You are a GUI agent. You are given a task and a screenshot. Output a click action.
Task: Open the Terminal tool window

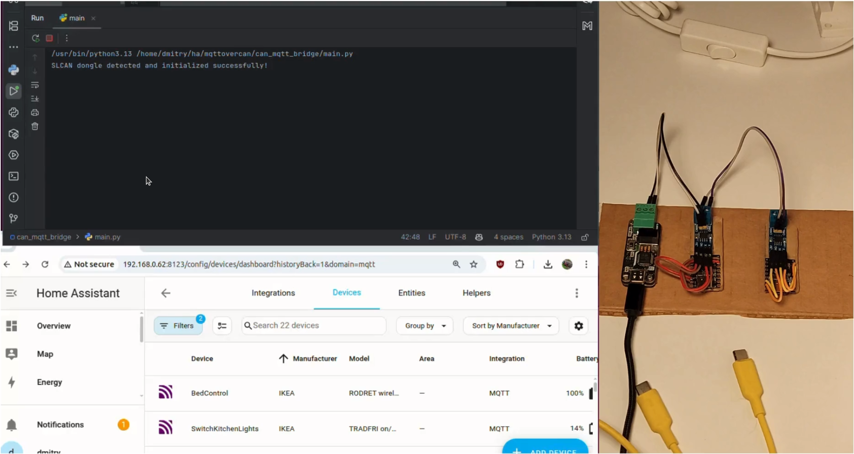click(x=13, y=176)
